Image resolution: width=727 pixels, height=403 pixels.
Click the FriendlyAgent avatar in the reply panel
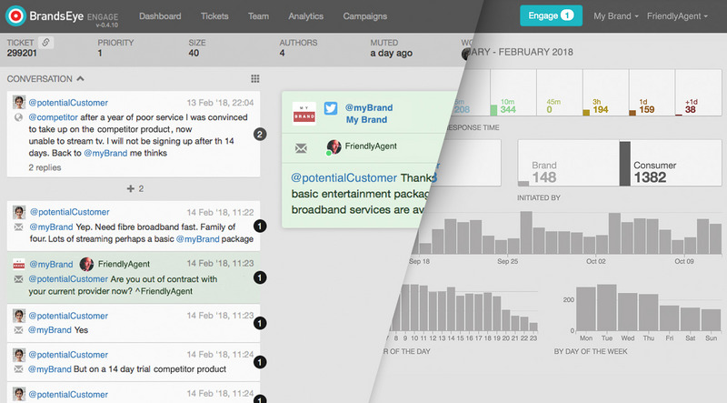334,146
